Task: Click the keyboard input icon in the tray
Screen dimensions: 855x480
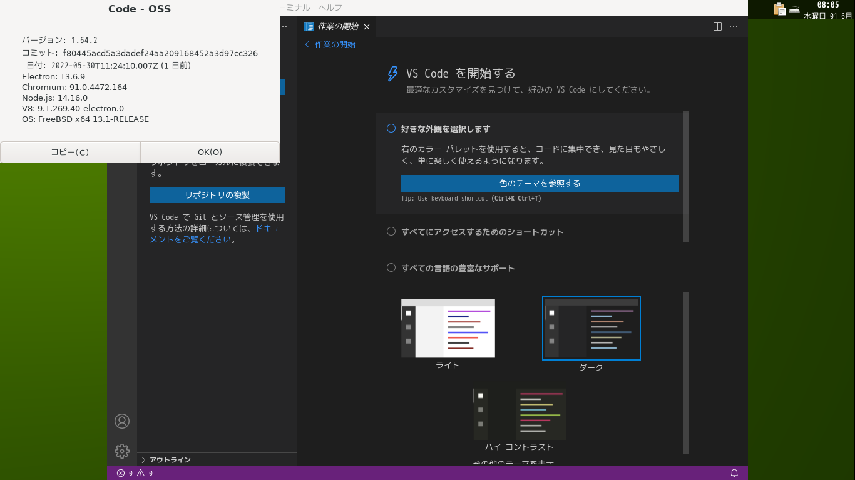Action: click(x=794, y=9)
